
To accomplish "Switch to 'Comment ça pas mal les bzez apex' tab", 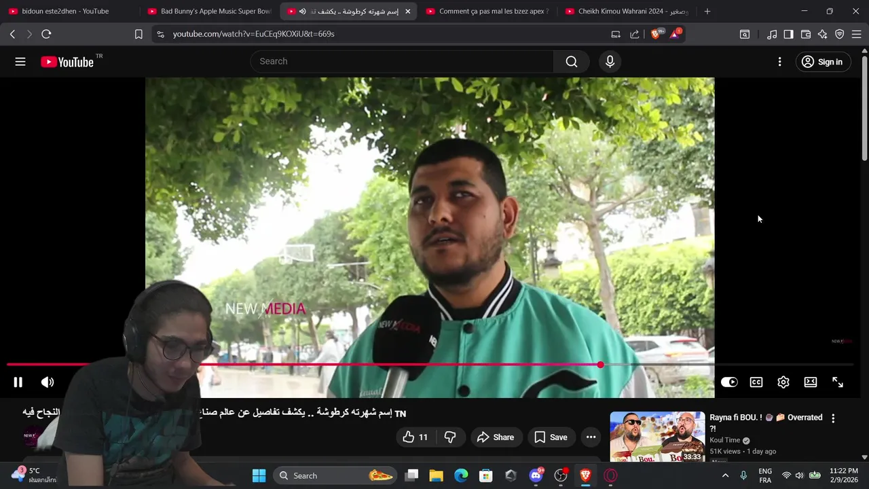I will tap(487, 12).
